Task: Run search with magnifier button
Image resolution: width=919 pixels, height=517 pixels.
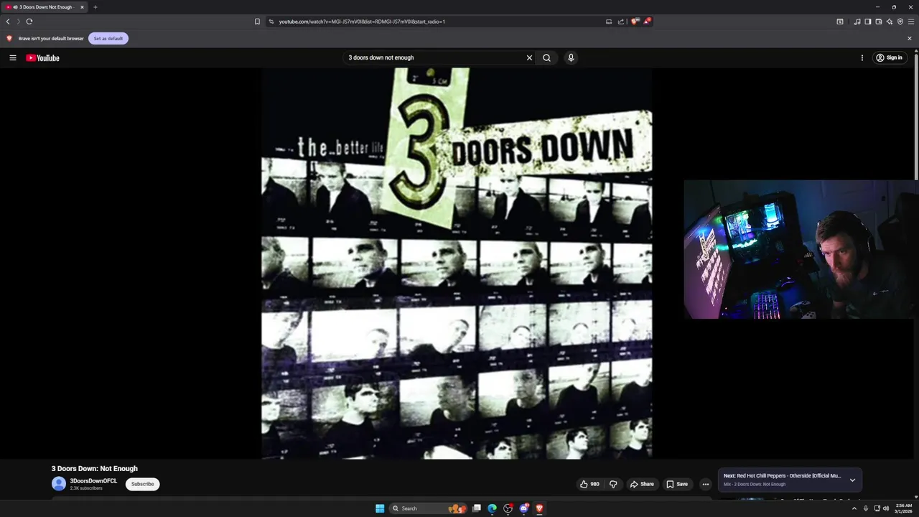Action: 546,57
